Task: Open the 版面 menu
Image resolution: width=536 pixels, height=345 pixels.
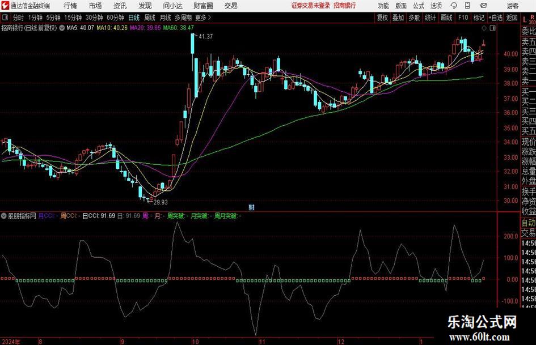Action: click(401, 6)
